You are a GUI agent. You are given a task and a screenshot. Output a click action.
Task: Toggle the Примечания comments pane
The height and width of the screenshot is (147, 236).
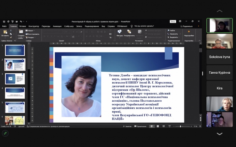click(140, 126)
